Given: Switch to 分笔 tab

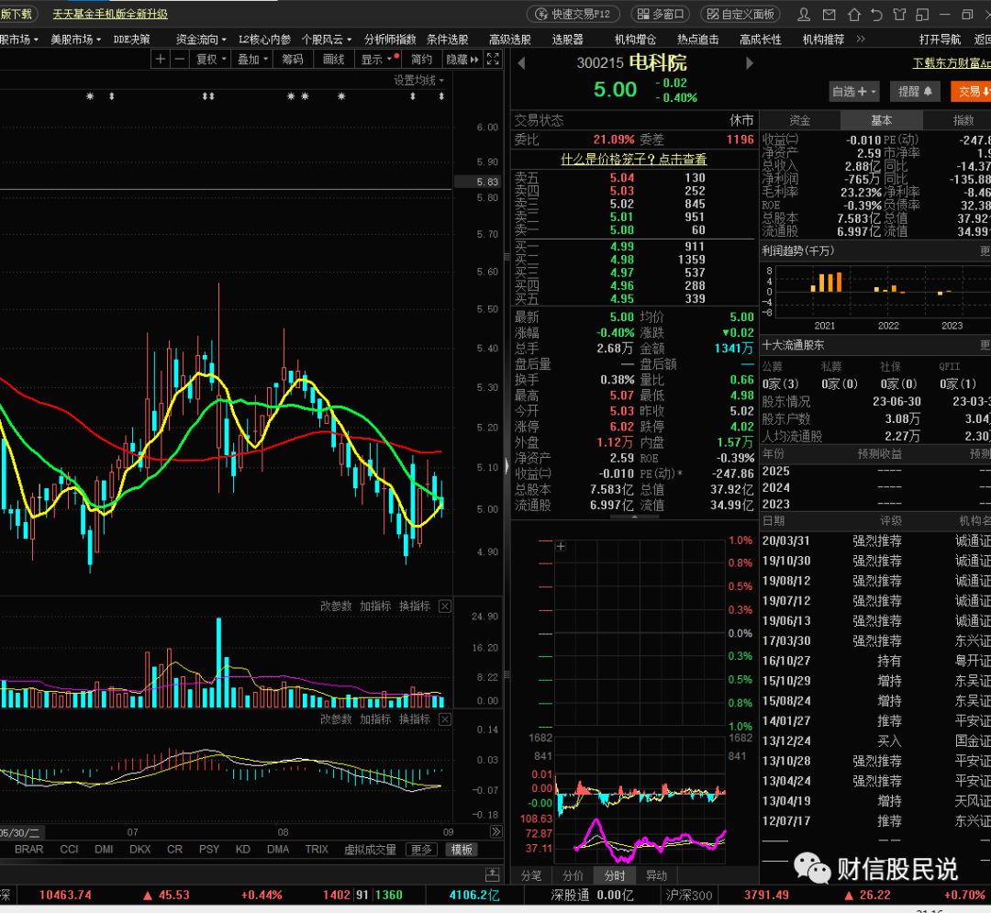Looking at the screenshot, I should tap(531, 875).
